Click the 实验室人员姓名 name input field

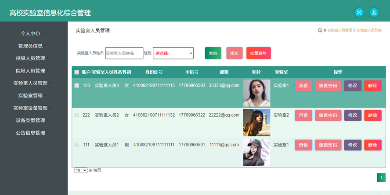(124, 53)
